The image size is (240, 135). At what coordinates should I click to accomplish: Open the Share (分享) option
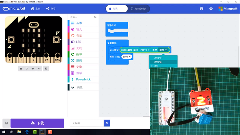coord(51,9)
